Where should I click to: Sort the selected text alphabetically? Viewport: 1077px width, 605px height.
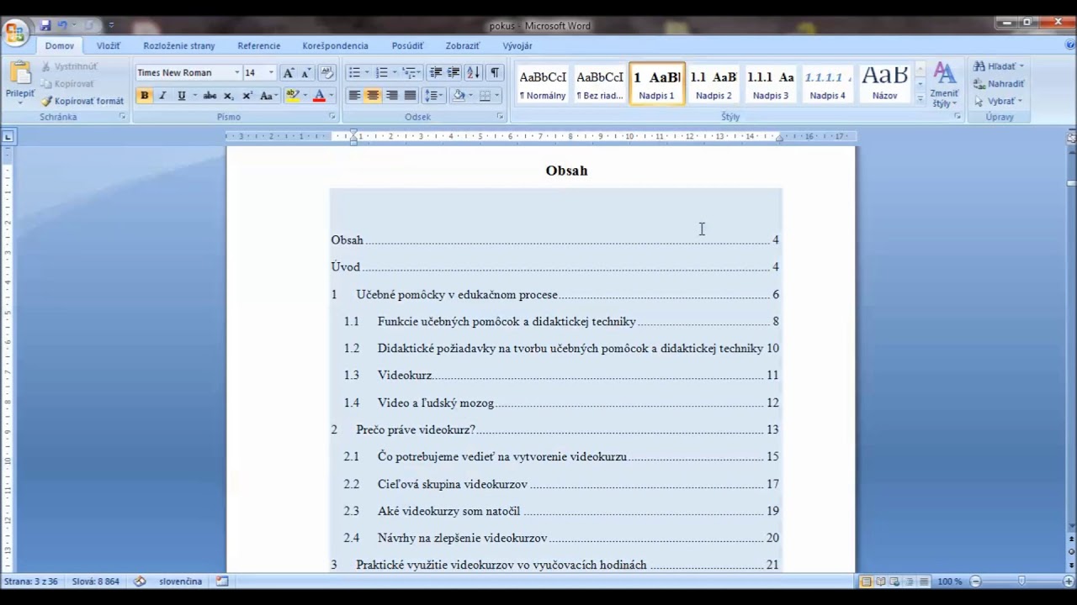click(x=473, y=73)
